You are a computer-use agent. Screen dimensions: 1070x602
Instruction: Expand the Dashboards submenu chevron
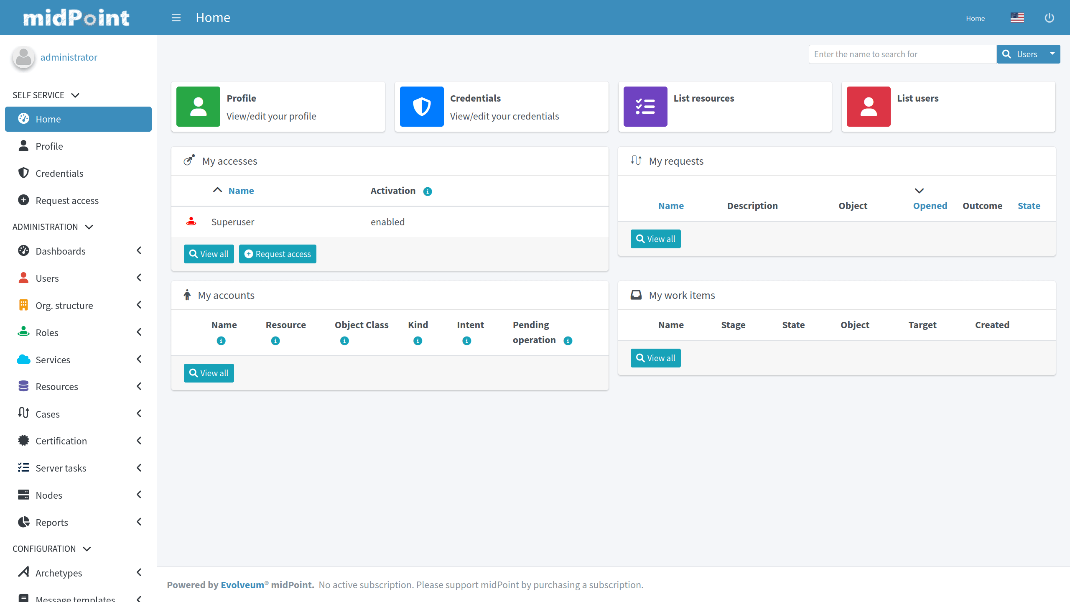(x=139, y=250)
